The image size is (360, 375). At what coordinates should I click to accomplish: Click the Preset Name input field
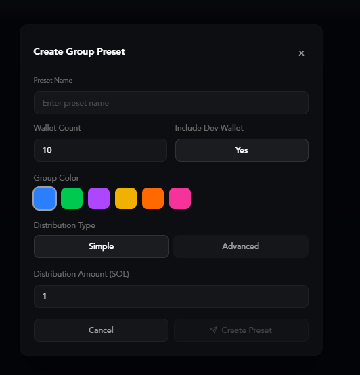[171, 103]
